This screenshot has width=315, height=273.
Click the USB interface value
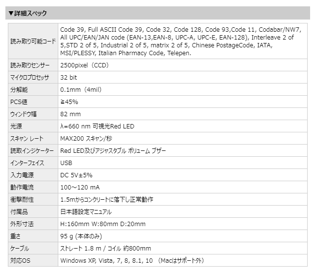66,163
